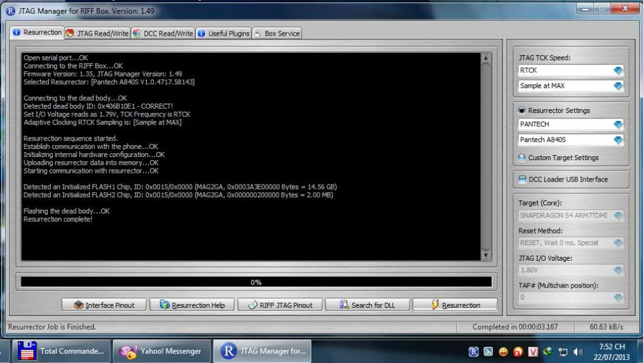
Task: Click the JTAG Manager title bar icon
Action: coord(11,11)
